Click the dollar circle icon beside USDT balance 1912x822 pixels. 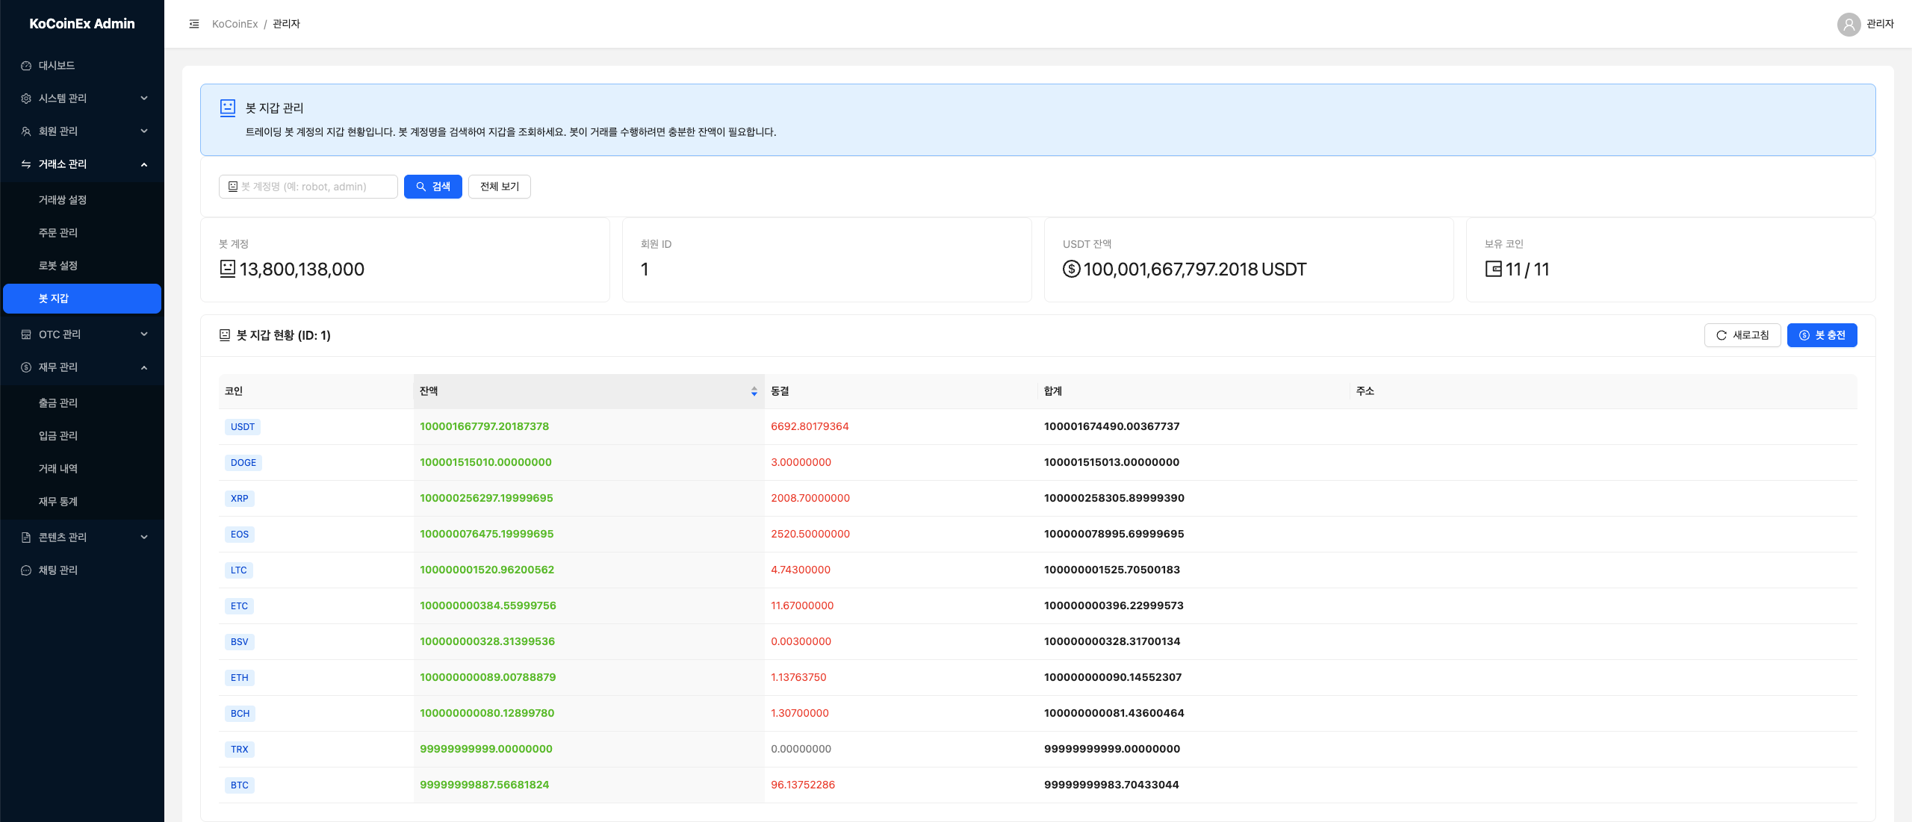1072,269
